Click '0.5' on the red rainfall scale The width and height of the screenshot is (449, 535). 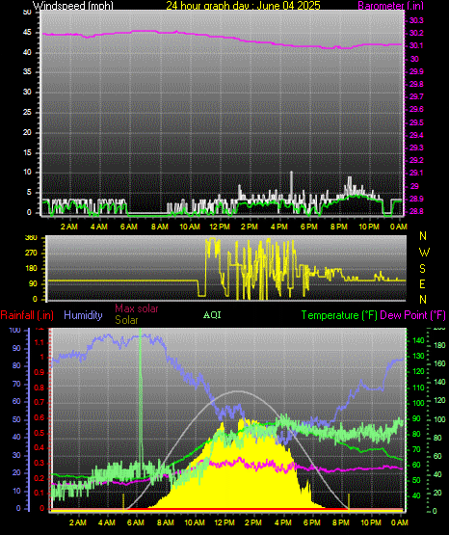point(40,433)
